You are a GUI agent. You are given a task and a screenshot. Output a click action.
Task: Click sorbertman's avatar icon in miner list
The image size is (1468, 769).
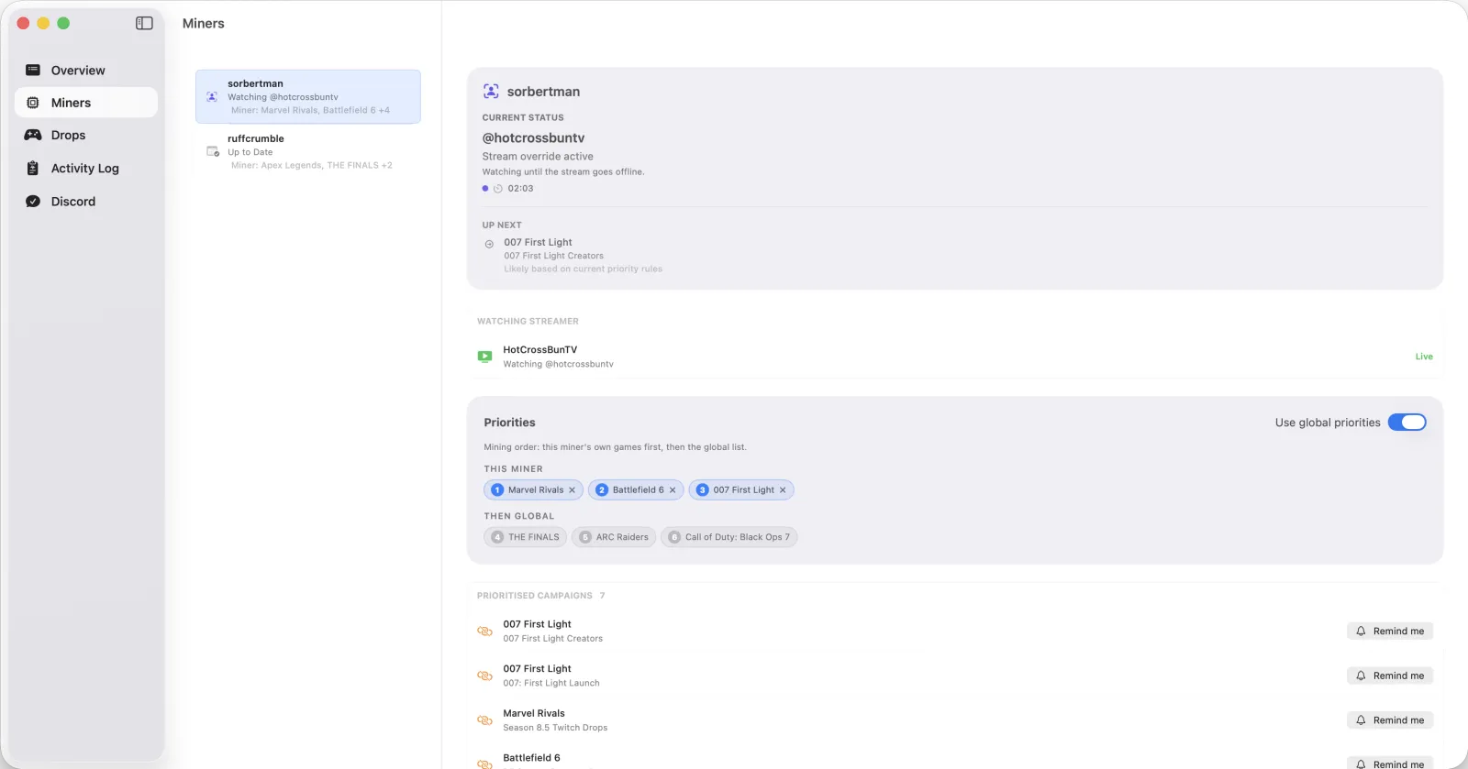212,96
